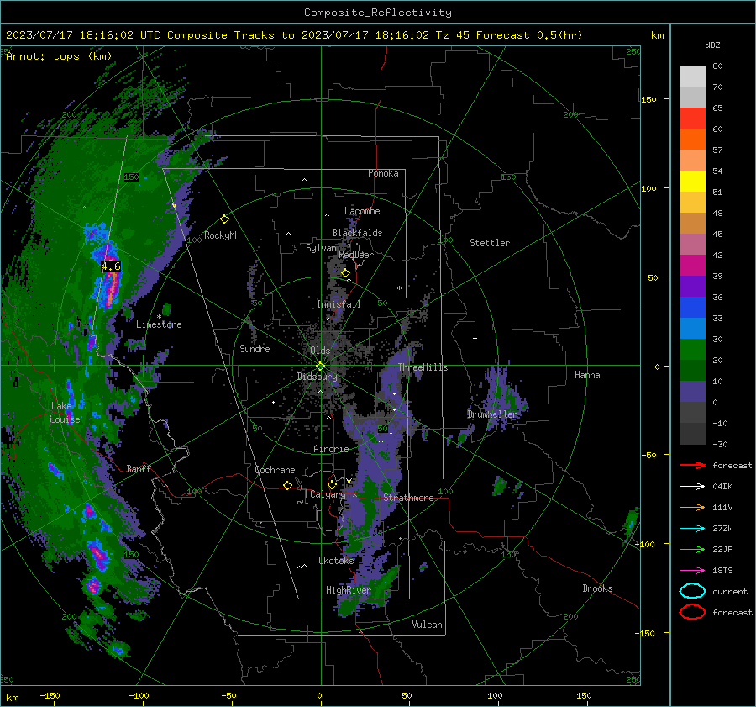Select the orange 111V arrow legend entry

692,507
